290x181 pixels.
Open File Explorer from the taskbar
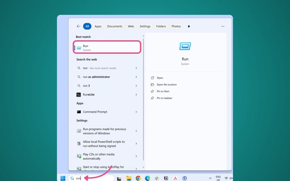[129, 178]
